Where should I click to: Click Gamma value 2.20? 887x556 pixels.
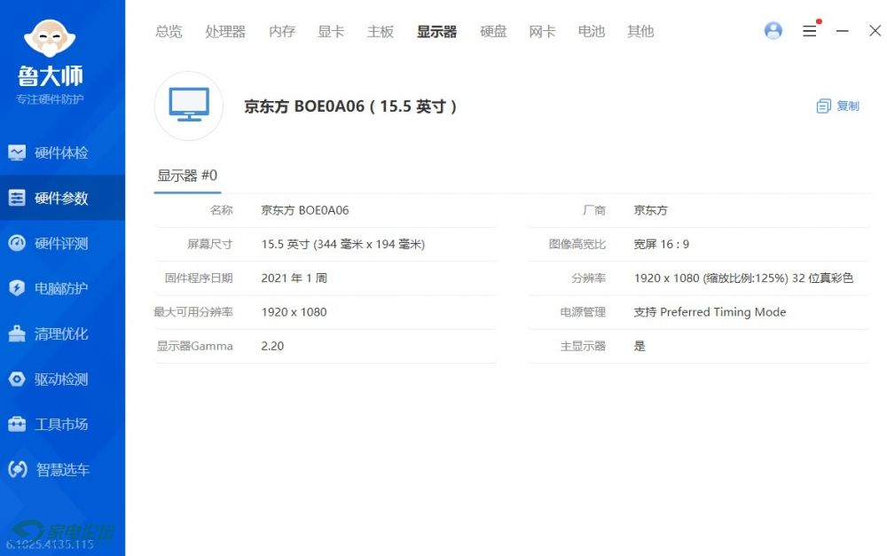click(x=272, y=346)
